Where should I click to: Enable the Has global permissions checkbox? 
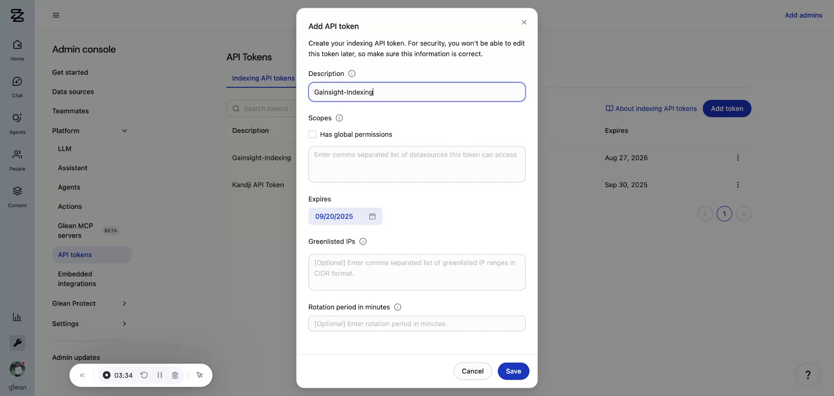(x=312, y=134)
